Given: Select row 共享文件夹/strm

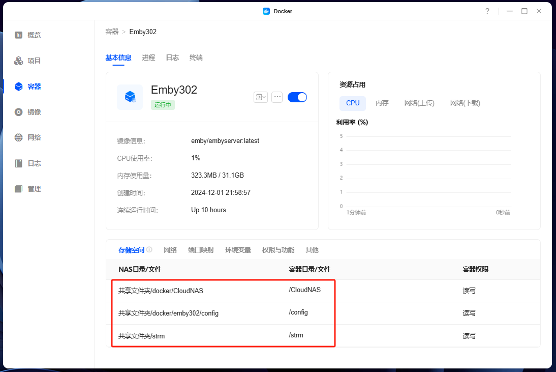Looking at the screenshot, I should pyautogui.click(x=323, y=335).
